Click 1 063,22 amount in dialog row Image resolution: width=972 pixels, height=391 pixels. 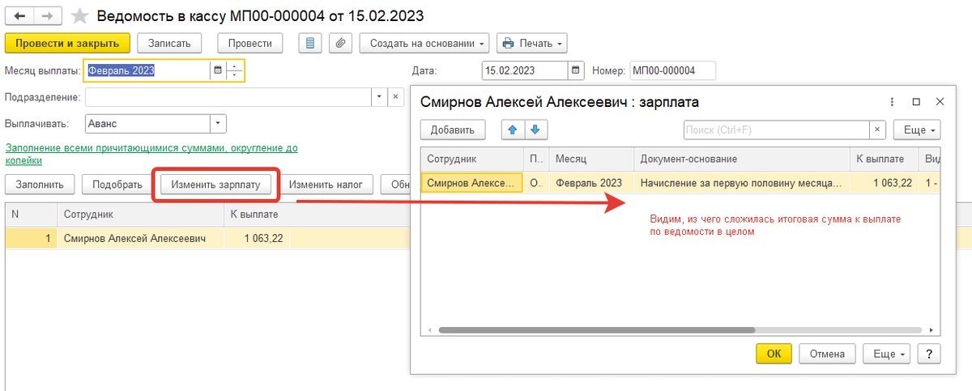click(x=884, y=183)
